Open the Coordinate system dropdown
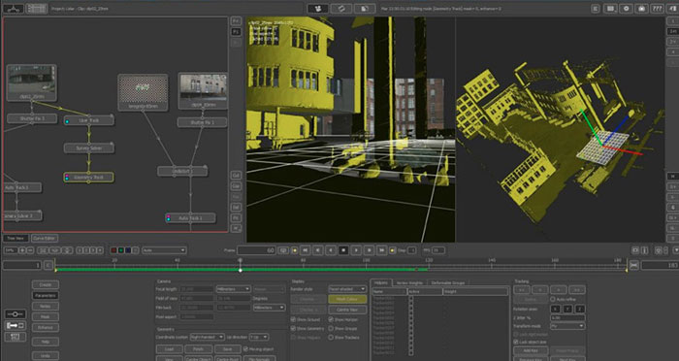The width and height of the screenshot is (679, 361). (x=207, y=337)
